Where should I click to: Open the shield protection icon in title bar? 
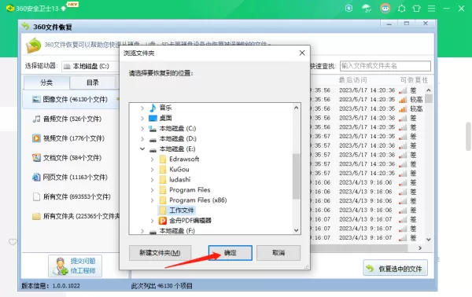[x=348, y=8]
